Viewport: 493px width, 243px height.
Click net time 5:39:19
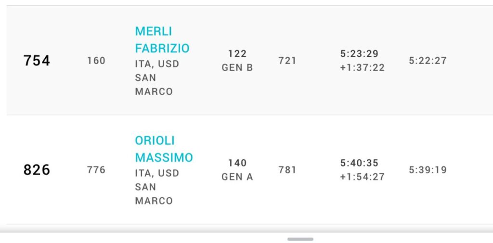pos(428,170)
